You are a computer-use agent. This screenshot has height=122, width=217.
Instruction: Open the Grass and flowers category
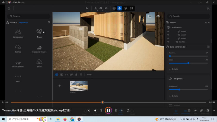tap(39, 49)
